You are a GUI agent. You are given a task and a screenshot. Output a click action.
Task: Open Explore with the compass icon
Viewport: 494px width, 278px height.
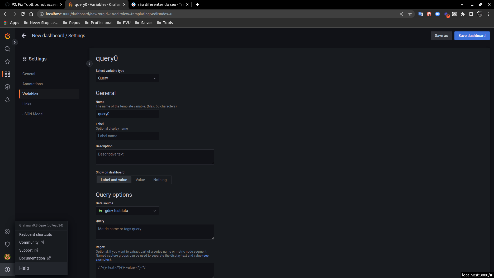click(x=7, y=87)
